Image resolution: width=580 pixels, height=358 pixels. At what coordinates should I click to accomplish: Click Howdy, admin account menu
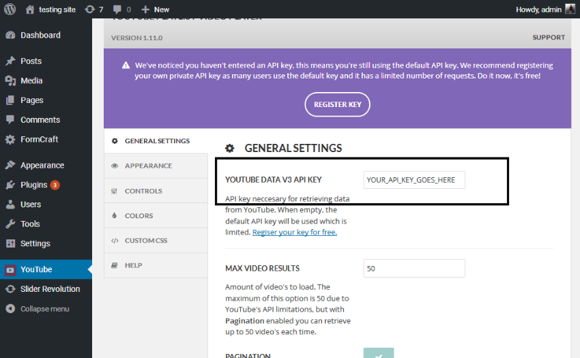pos(545,10)
